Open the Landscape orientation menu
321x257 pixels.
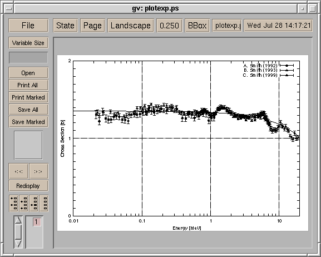coord(131,26)
